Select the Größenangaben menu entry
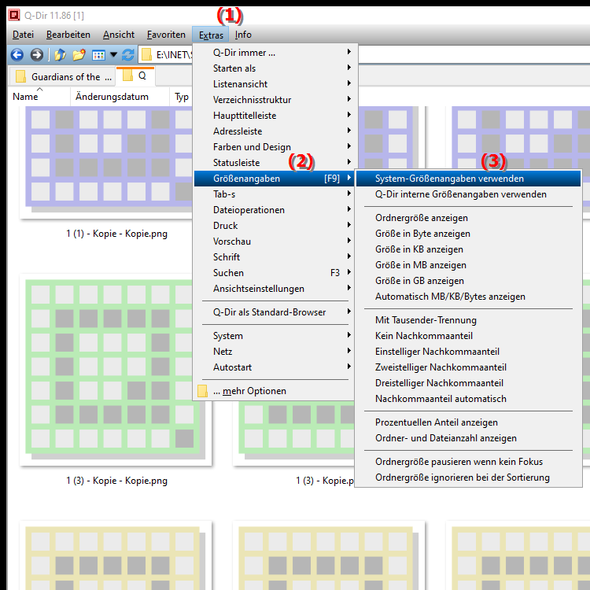 [x=274, y=179]
